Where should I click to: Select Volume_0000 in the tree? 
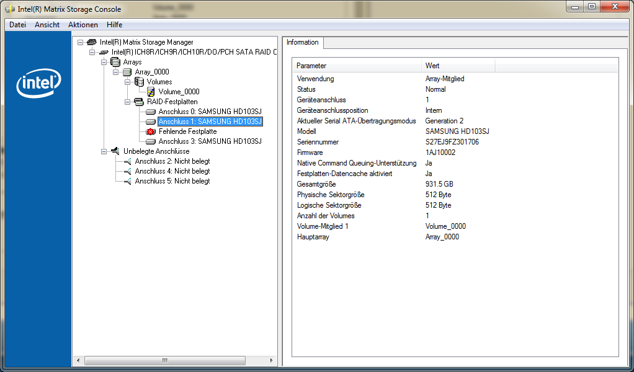tap(179, 92)
